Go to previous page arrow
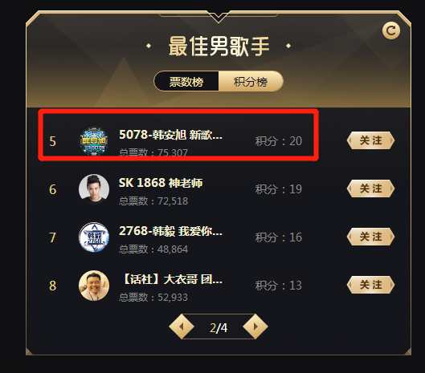425x373 pixels. tap(182, 326)
